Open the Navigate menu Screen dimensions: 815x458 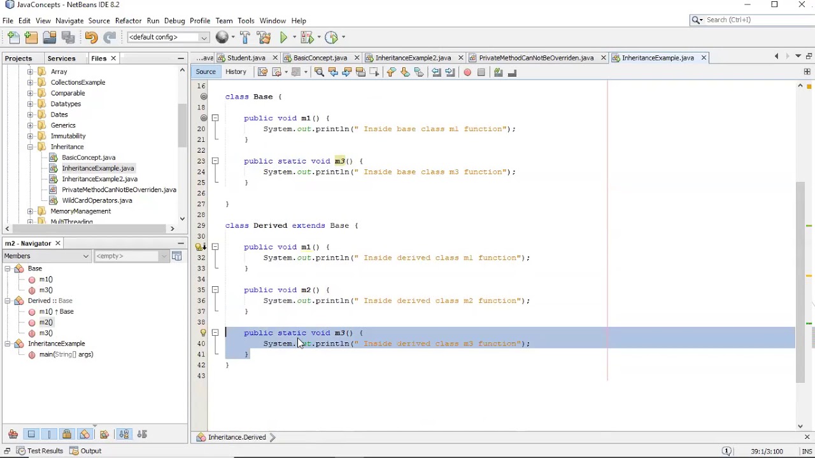[x=69, y=20]
